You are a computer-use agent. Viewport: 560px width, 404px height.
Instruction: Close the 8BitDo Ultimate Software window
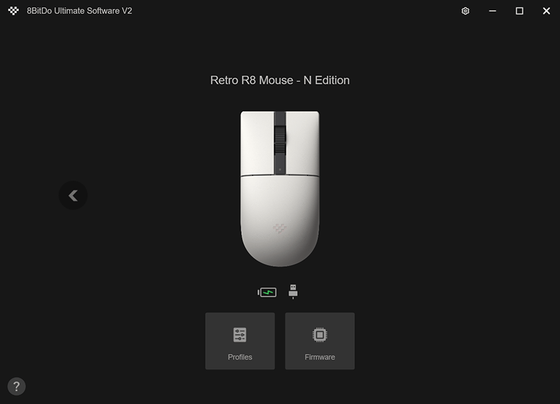point(547,11)
